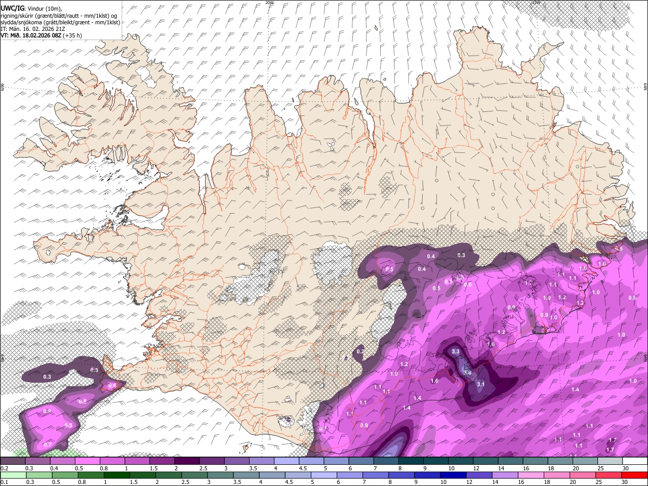This screenshot has height=486, width=648.
Task: Pick upper scale swatch between 2 and 2.5
Action: (187, 461)
